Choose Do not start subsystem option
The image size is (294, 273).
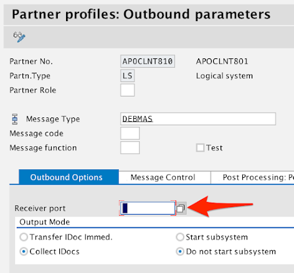click(x=180, y=252)
